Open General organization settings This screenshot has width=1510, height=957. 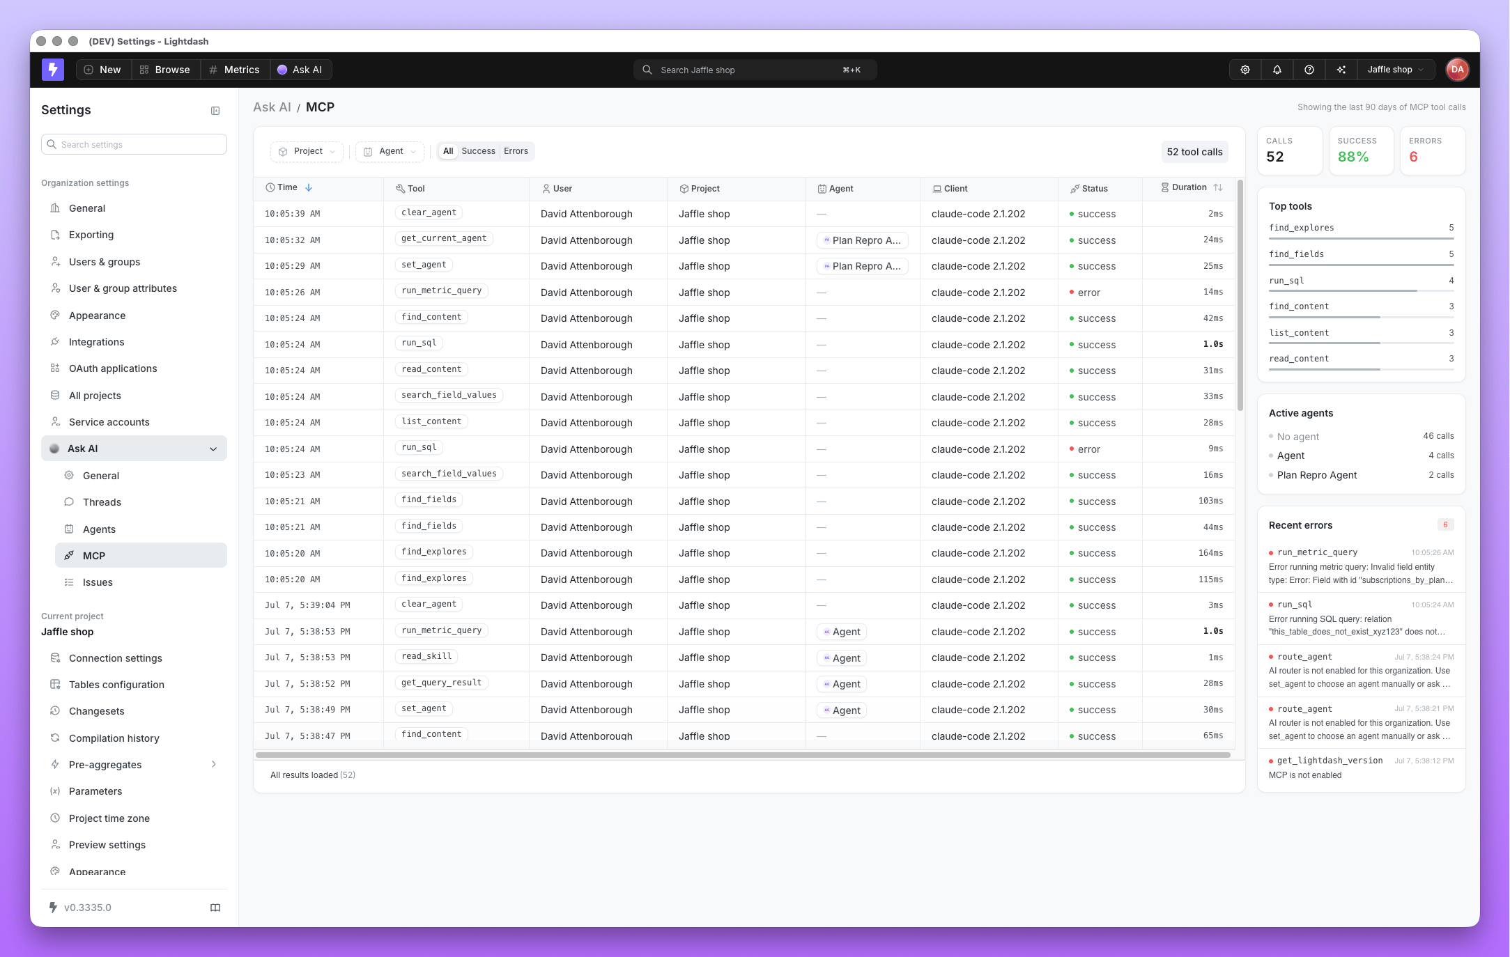point(134,208)
